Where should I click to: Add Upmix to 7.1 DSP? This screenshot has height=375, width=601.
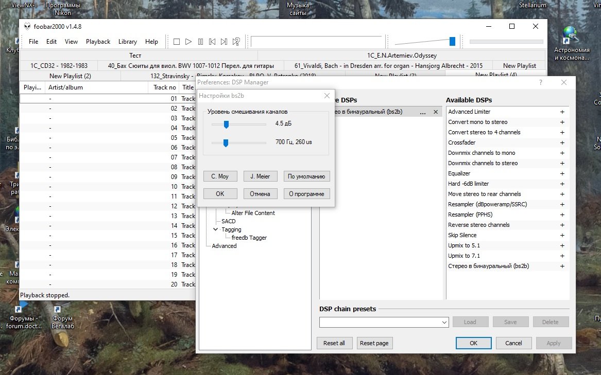coord(562,256)
